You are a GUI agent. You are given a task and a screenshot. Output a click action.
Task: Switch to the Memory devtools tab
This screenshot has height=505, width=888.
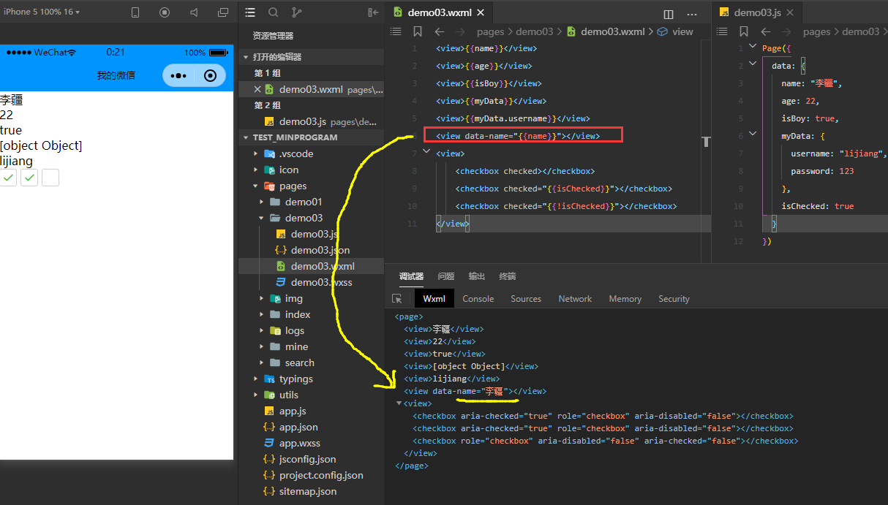625,299
